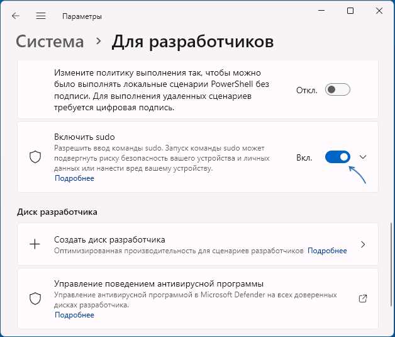
Task: Click the shield icon beside Включить sudo
Action: coord(35,157)
